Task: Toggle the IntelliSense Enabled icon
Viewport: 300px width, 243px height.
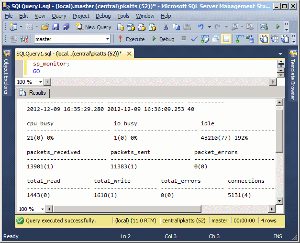Action: coord(226,39)
